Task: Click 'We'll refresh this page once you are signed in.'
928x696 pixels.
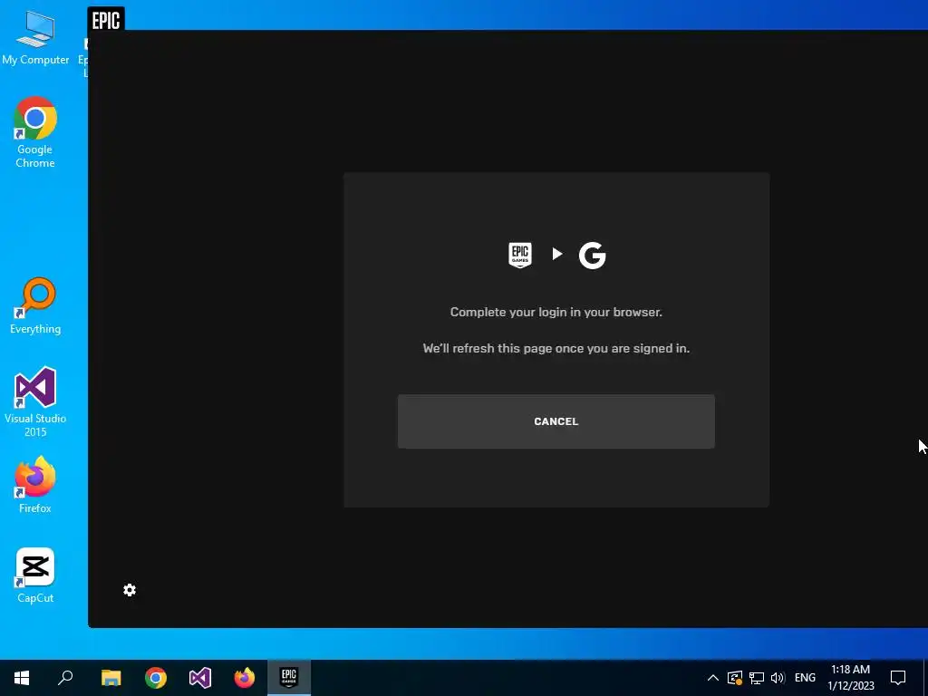Action: [x=556, y=348]
